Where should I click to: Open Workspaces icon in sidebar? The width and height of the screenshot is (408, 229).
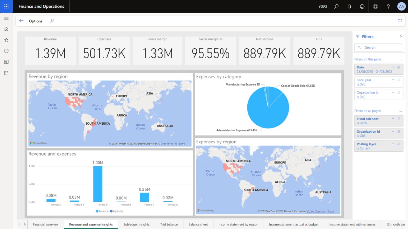(x=6, y=62)
